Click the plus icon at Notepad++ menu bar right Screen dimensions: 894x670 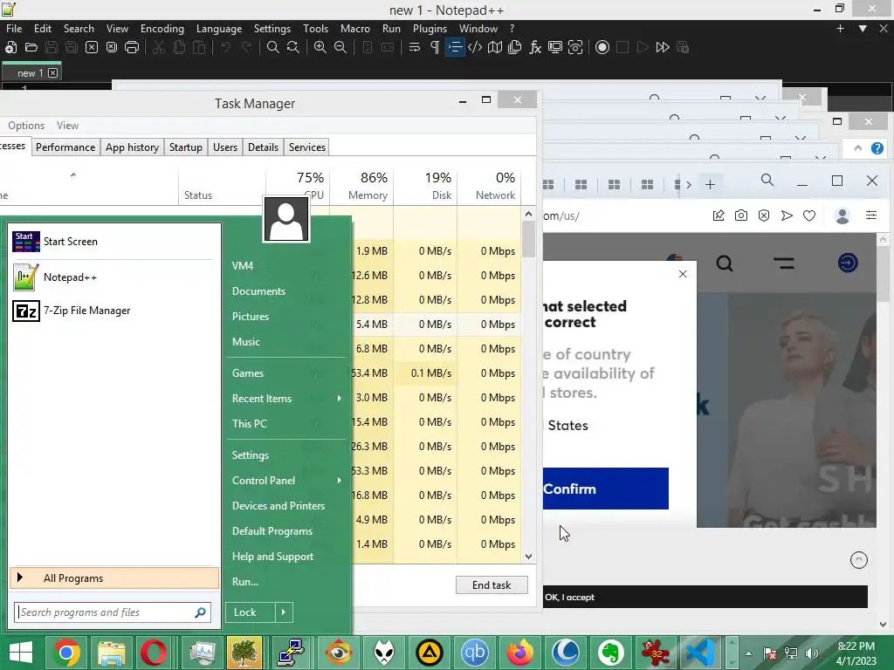pos(840,29)
